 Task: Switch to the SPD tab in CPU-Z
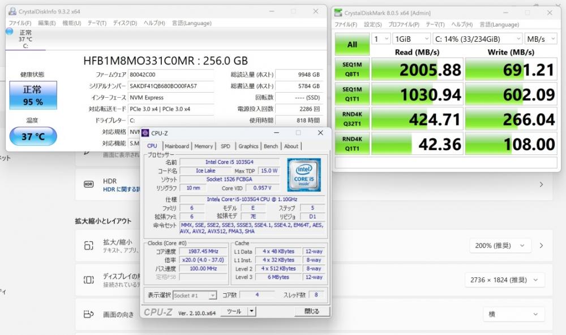pyautogui.click(x=225, y=146)
